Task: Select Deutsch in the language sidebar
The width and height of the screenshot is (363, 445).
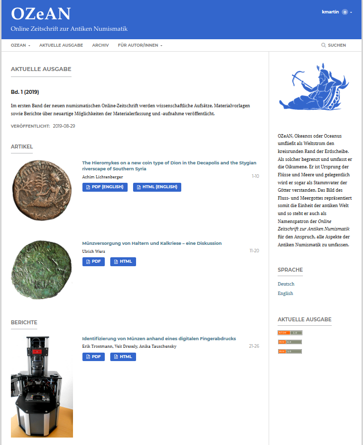Action: point(286,284)
